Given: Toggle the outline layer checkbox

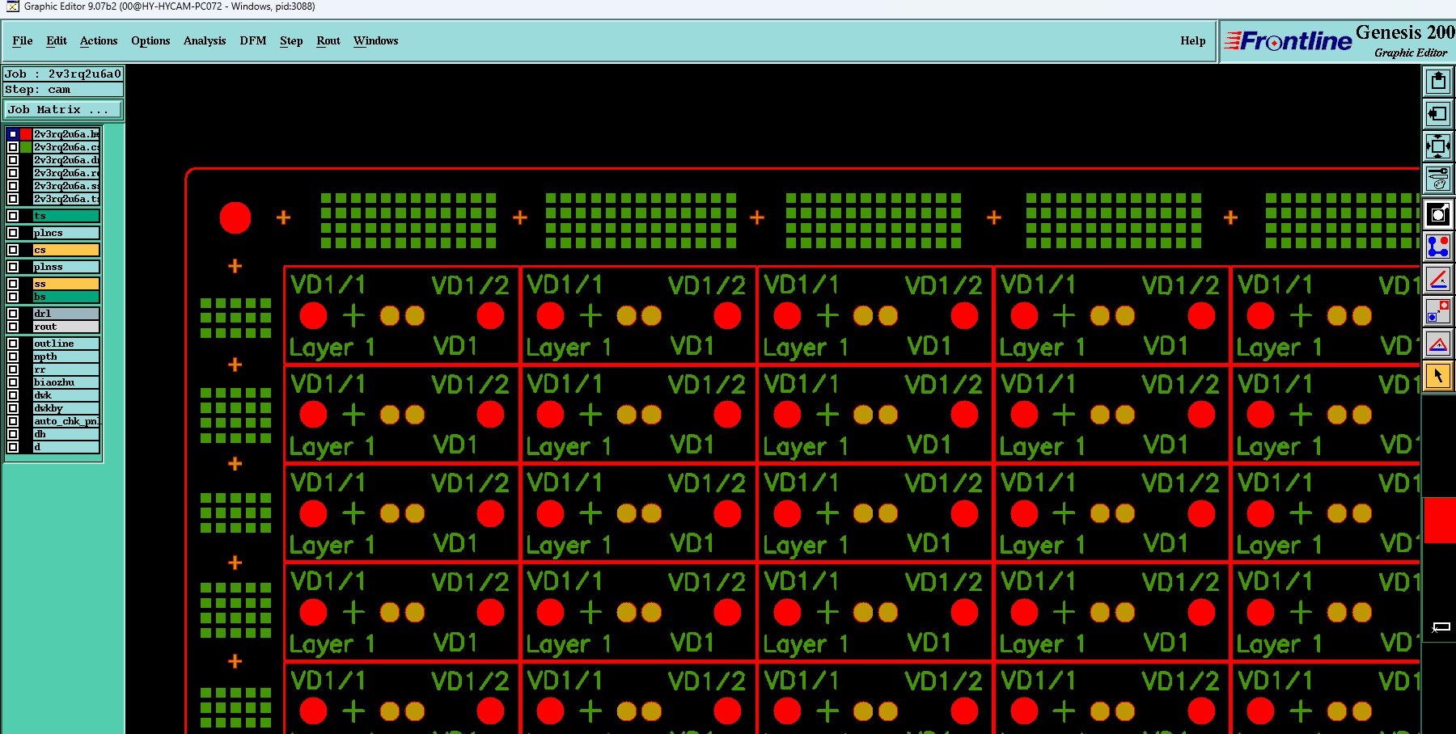Looking at the screenshot, I should (13, 344).
